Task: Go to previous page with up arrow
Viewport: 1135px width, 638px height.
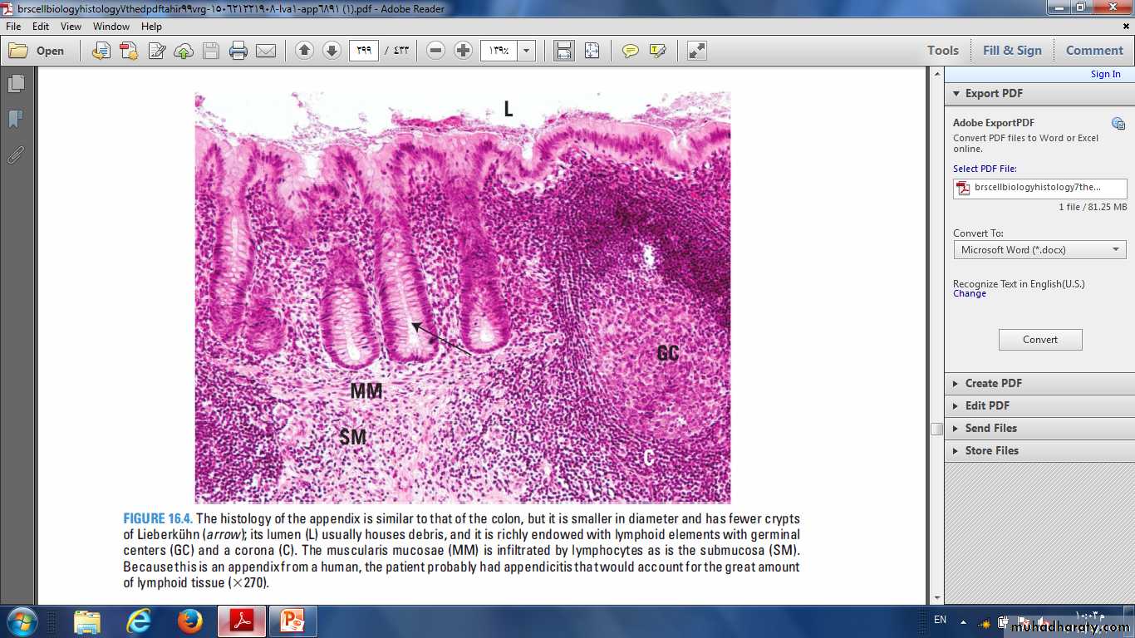Action: (305, 51)
